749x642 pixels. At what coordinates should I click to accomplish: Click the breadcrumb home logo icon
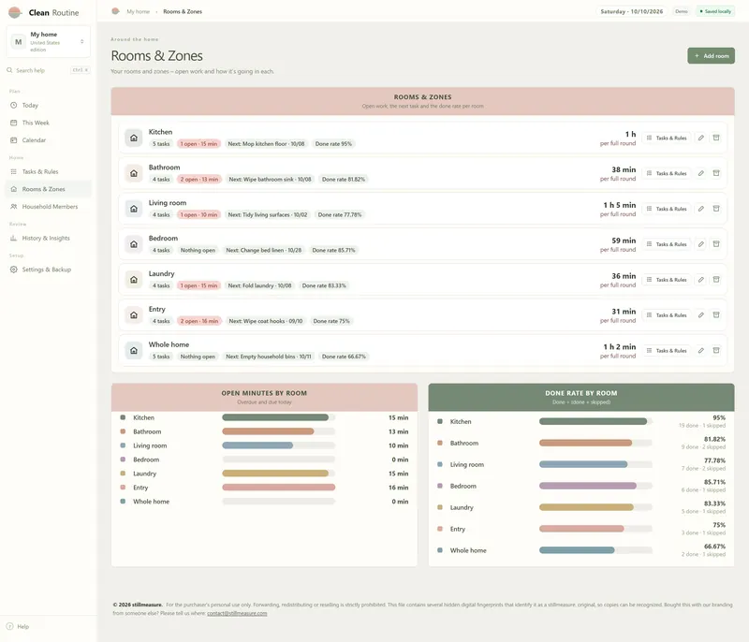(x=115, y=11)
